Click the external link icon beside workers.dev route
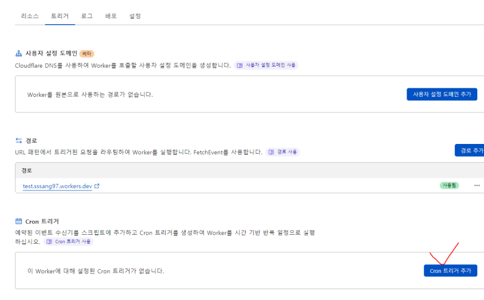484x300 pixels. pyautogui.click(x=97, y=186)
